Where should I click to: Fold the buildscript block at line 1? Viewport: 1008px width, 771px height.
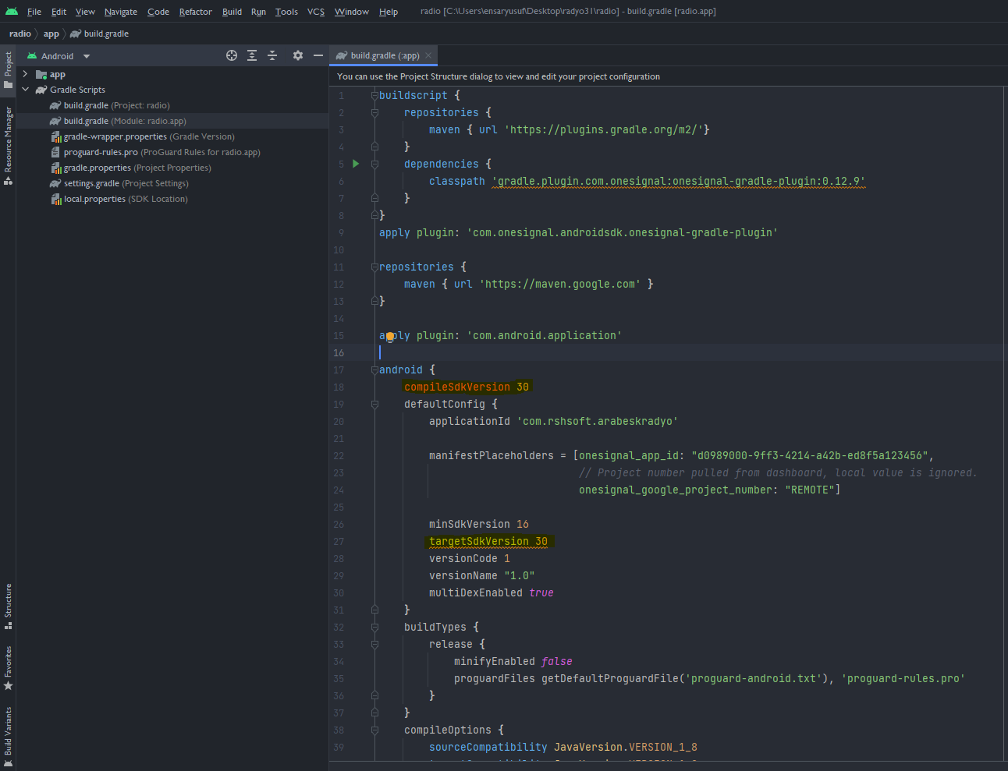(374, 95)
